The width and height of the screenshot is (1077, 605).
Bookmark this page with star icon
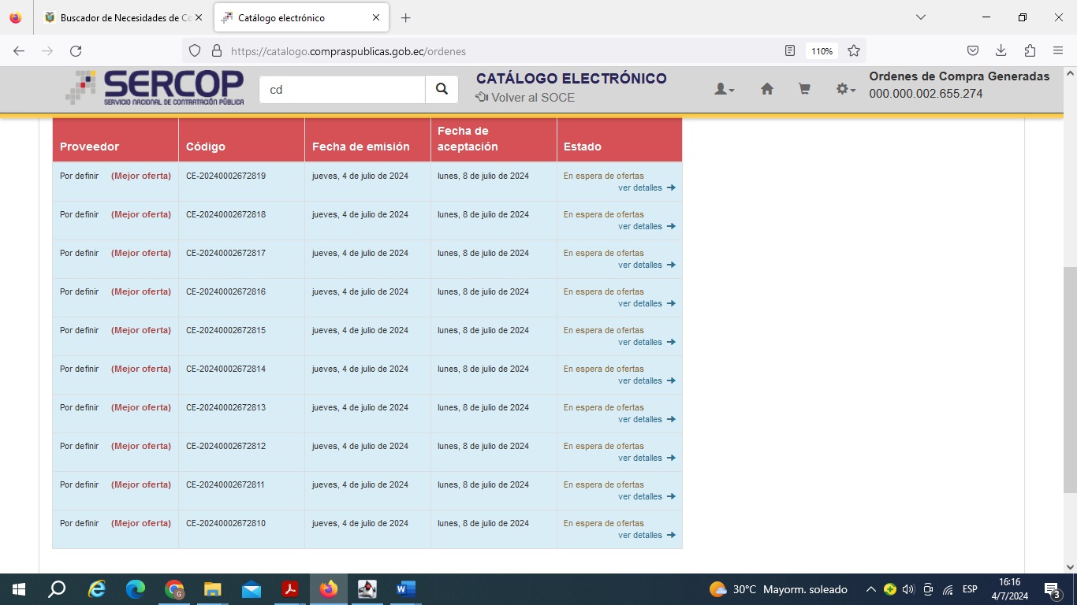[853, 51]
